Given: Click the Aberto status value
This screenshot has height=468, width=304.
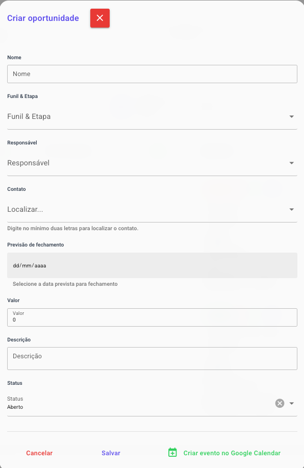Looking at the screenshot, I should tap(15, 407).
